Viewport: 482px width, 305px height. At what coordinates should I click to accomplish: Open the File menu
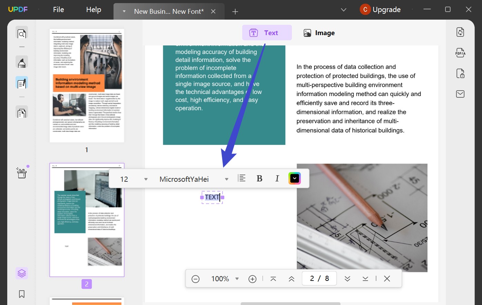(x=58, y=9)
